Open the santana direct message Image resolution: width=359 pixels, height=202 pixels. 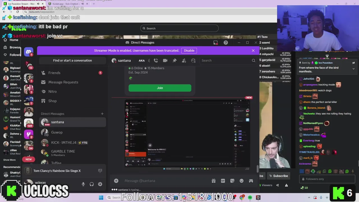point(72,122)
